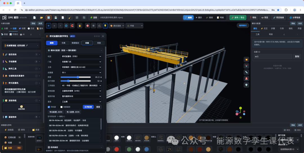This screenshot has height=153, width=304.
Task: Adjust the 起升高度 lift height slider
Action: pyautogui.click(x=76, y=81)
